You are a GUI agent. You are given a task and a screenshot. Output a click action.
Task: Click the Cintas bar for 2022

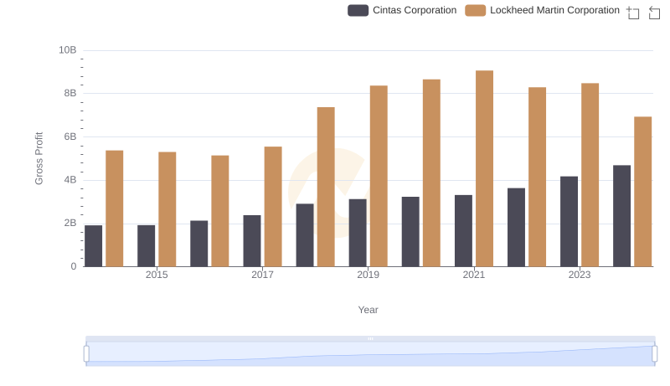pyautogui.click(x=516, y=228)
